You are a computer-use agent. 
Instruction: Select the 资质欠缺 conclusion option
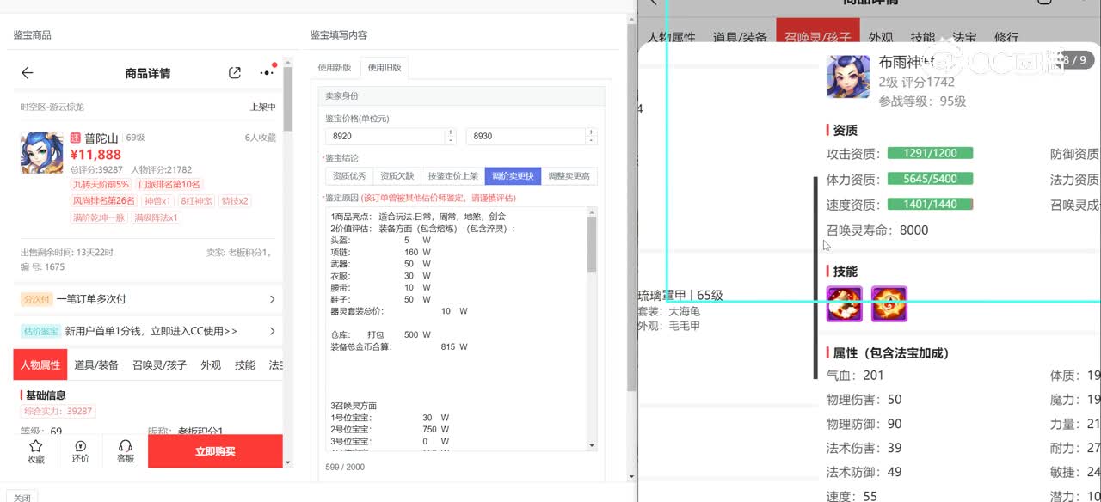397,176
